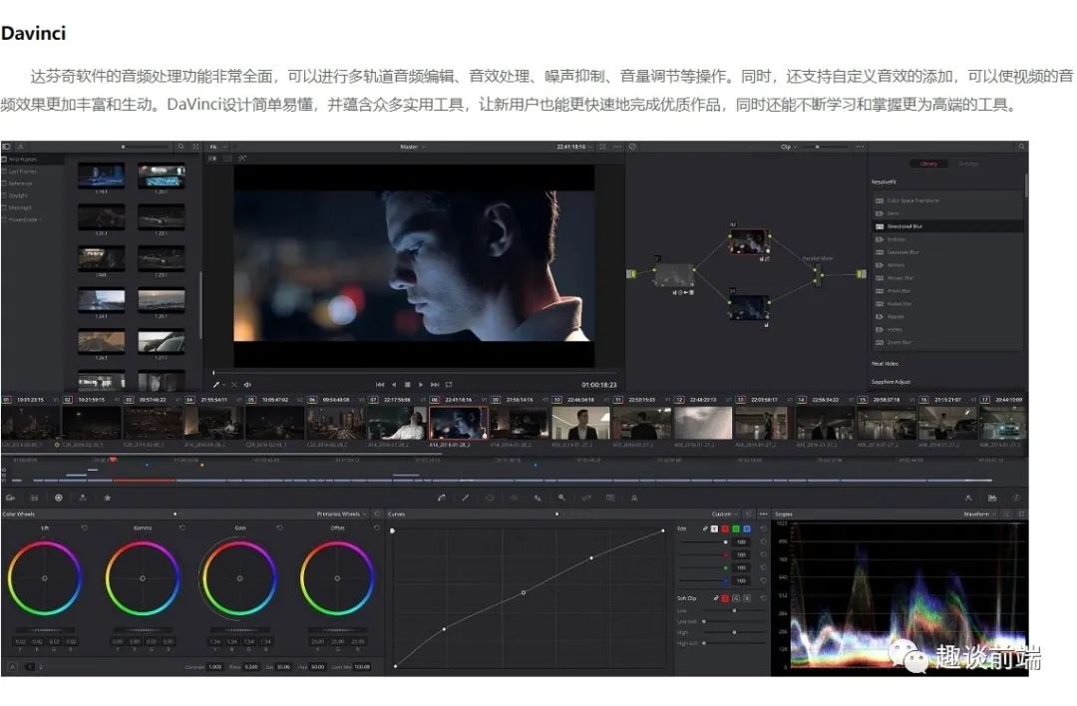Open the Clip node mode dropdown
This screenshot has height=706, width=1077.
(x=789, y=147)
